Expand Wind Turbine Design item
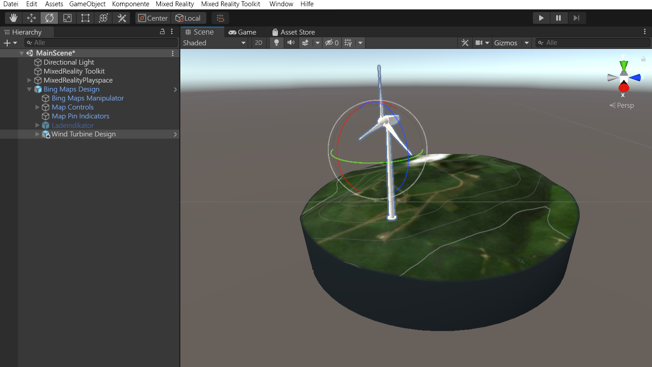This screenshot has height=367, width=652. pos(37,134)
